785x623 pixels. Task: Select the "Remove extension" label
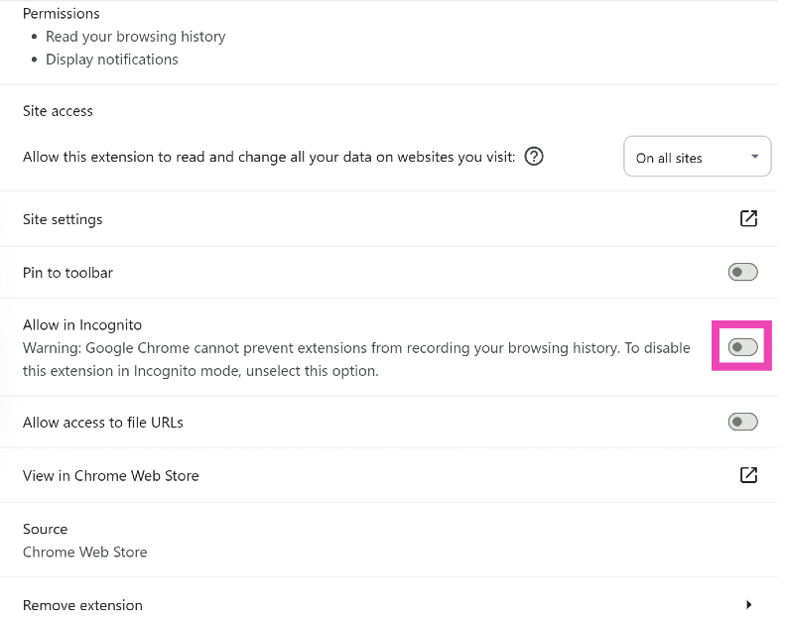[82, 605]
